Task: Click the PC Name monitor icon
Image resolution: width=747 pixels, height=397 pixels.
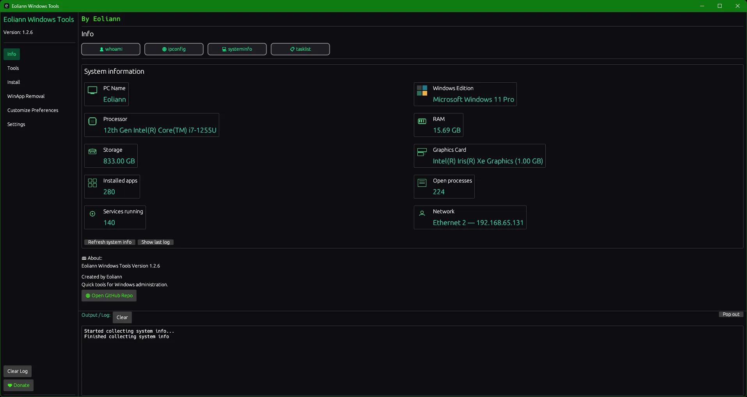Action: pos(92,90)
